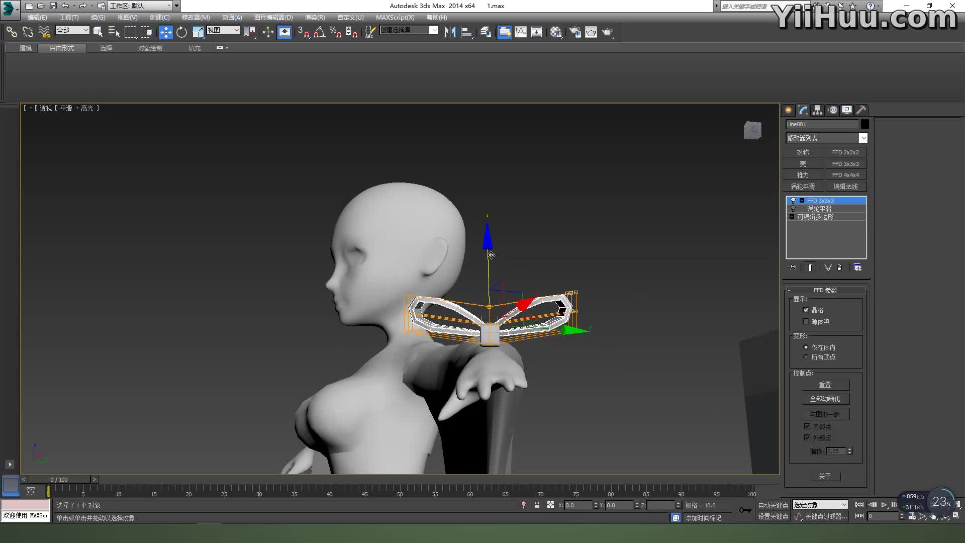Screen dimensions: 965x543
Task: Expand the FFD 3x3x3 sub-object tree
Action: [802, 201]
